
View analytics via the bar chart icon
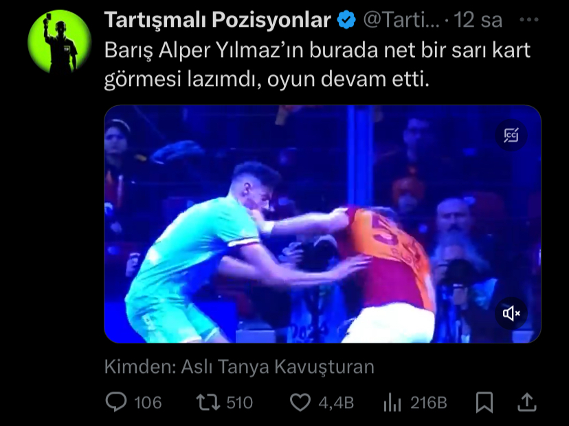392,403
